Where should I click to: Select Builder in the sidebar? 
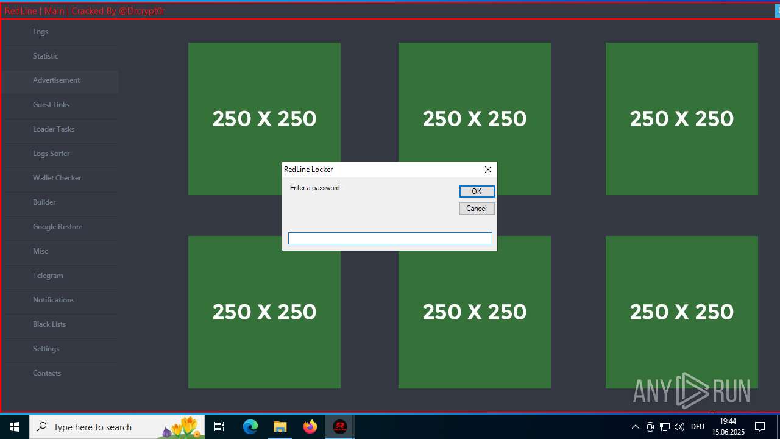[60, 202]
